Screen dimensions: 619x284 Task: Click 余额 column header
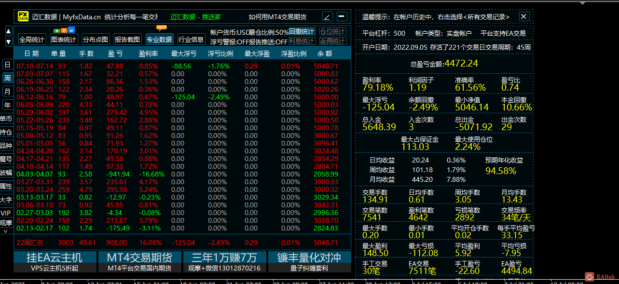pyautogui.click(x=325, y=54)
